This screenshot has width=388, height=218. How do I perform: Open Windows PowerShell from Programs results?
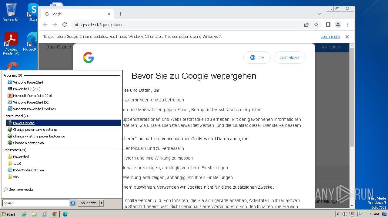tap(28, 82)
